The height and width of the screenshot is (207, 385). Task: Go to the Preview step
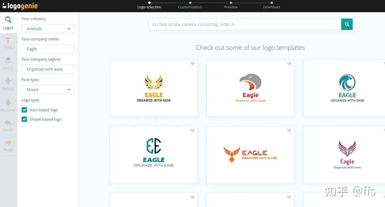click(x=231, y=5)
